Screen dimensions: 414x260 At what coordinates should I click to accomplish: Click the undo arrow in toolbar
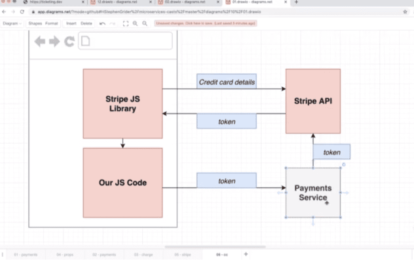(103, 23)
